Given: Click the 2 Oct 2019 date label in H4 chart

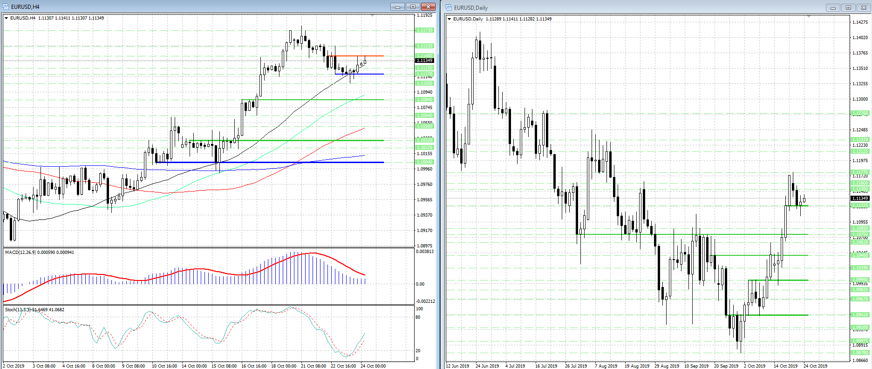Looking at the screenshot, I should (14, 366).
